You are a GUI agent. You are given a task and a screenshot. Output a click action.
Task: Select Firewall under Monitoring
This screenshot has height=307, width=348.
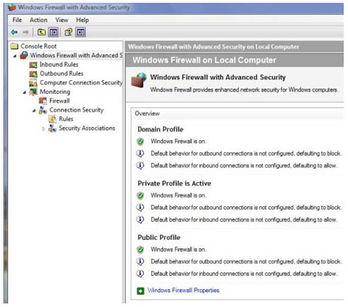[60, 101]
